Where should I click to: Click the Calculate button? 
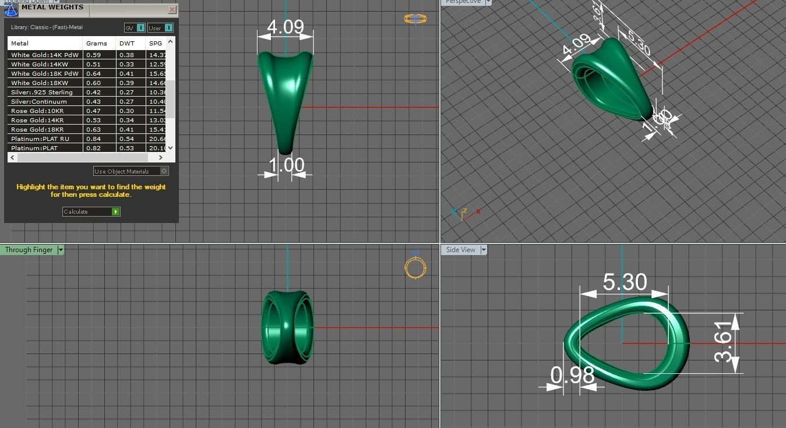pos(91,211)
